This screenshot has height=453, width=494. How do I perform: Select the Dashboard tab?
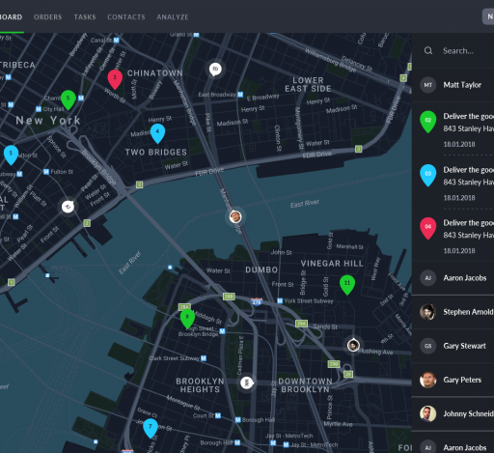coord(11,17)
